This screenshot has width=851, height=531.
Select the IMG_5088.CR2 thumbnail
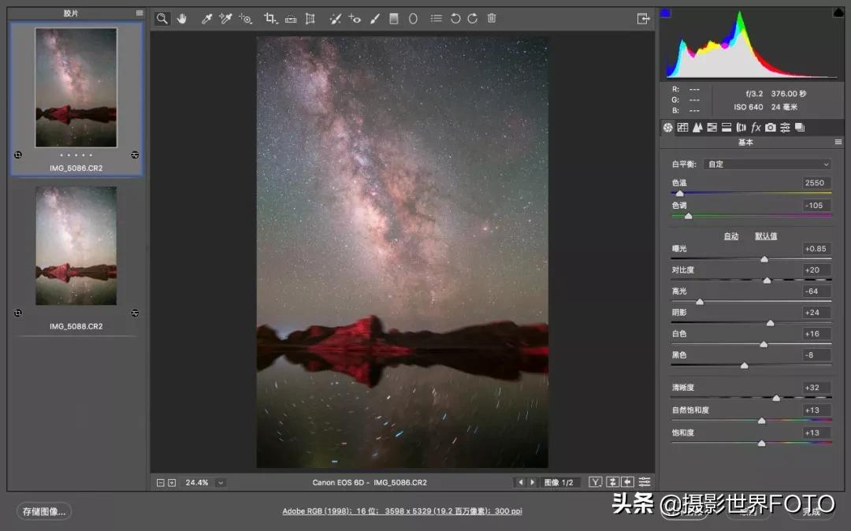[x=76, y=247]
